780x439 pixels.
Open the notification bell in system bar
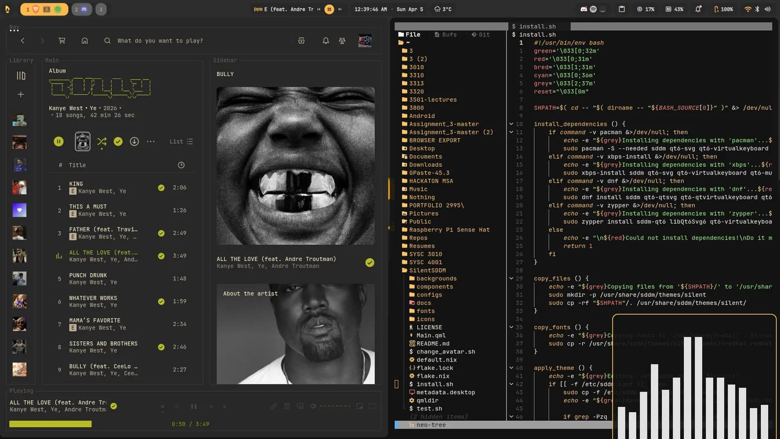[x=698, y=9]
